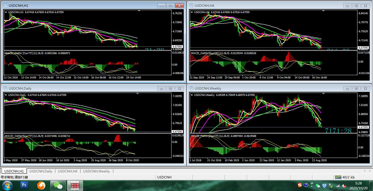This screenshot has height=191, width=373.
Task: Switch to the USDCNH,H4 bottom tab
Action: tap(67, 171)
